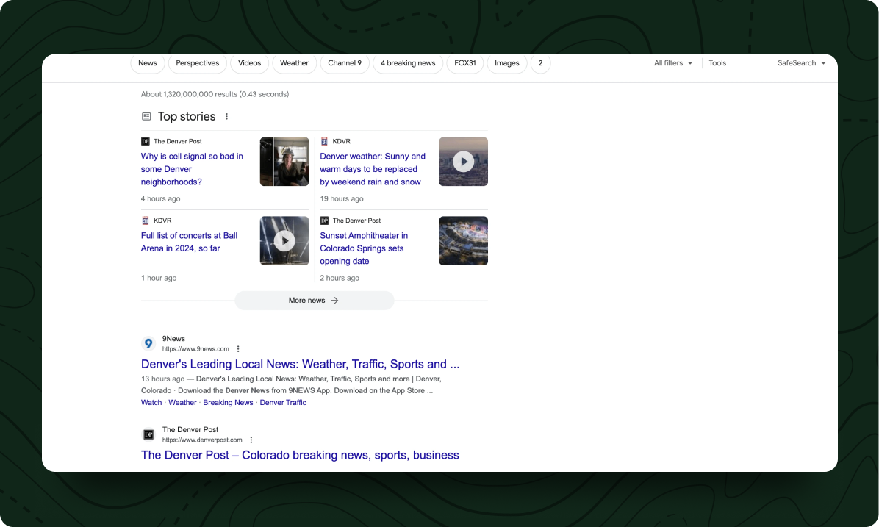Open the SafeSearch dropdown
The image size is (879, 527).
coord(801,62)
